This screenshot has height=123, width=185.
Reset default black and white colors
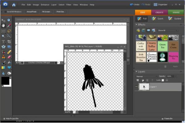click(2, 86)
